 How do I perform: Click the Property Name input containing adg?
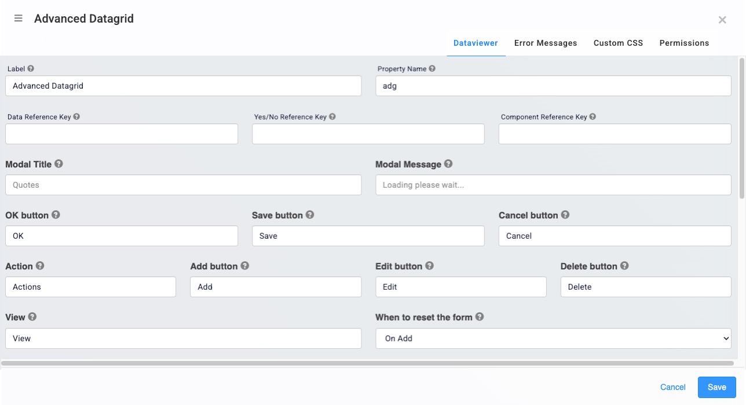coord(553,86)
